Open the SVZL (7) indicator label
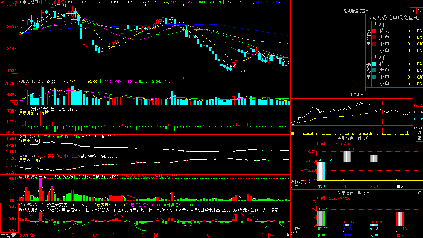 27,137
